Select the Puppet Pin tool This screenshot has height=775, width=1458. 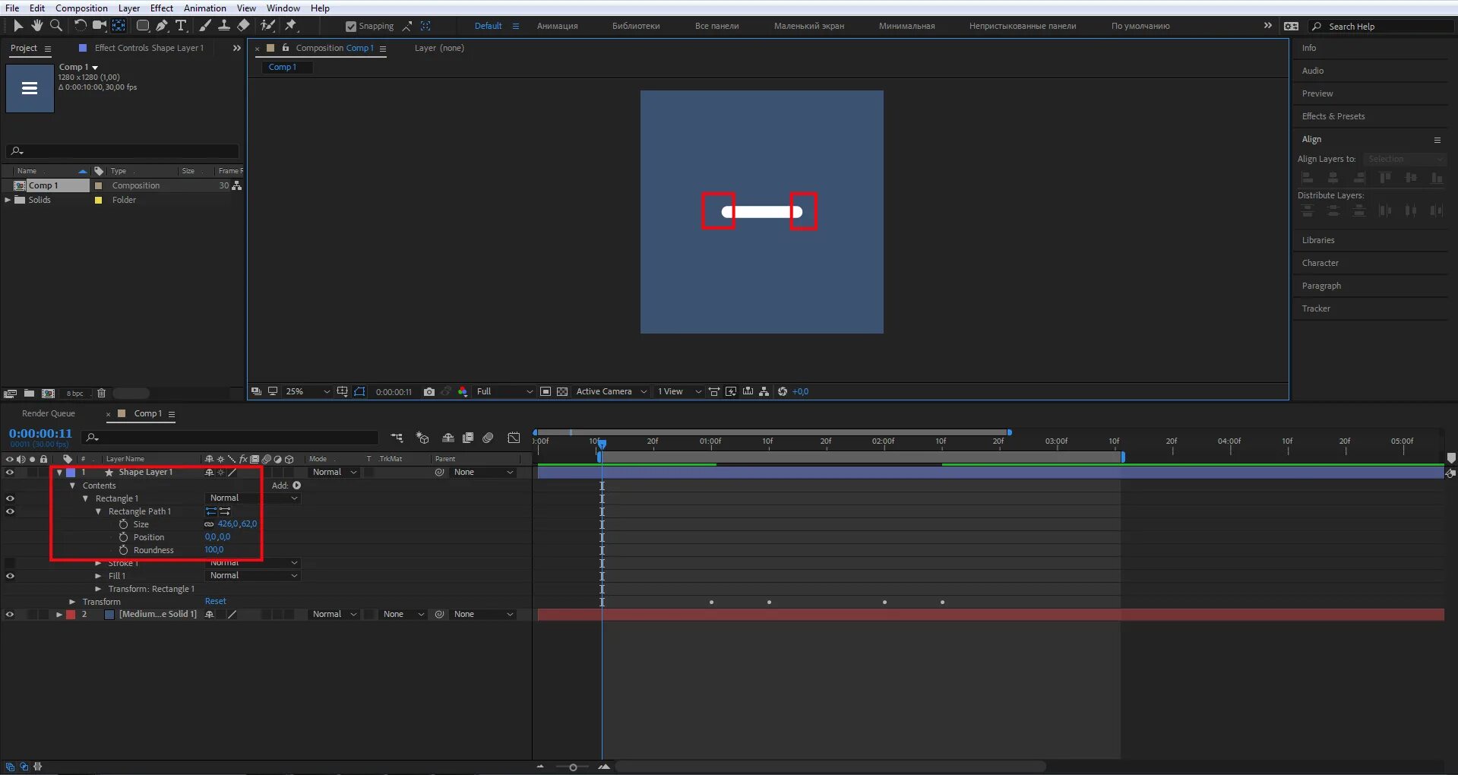click(x=291, y=26)
